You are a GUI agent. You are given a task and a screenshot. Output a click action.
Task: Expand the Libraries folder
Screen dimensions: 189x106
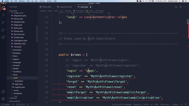coord(16,65)
